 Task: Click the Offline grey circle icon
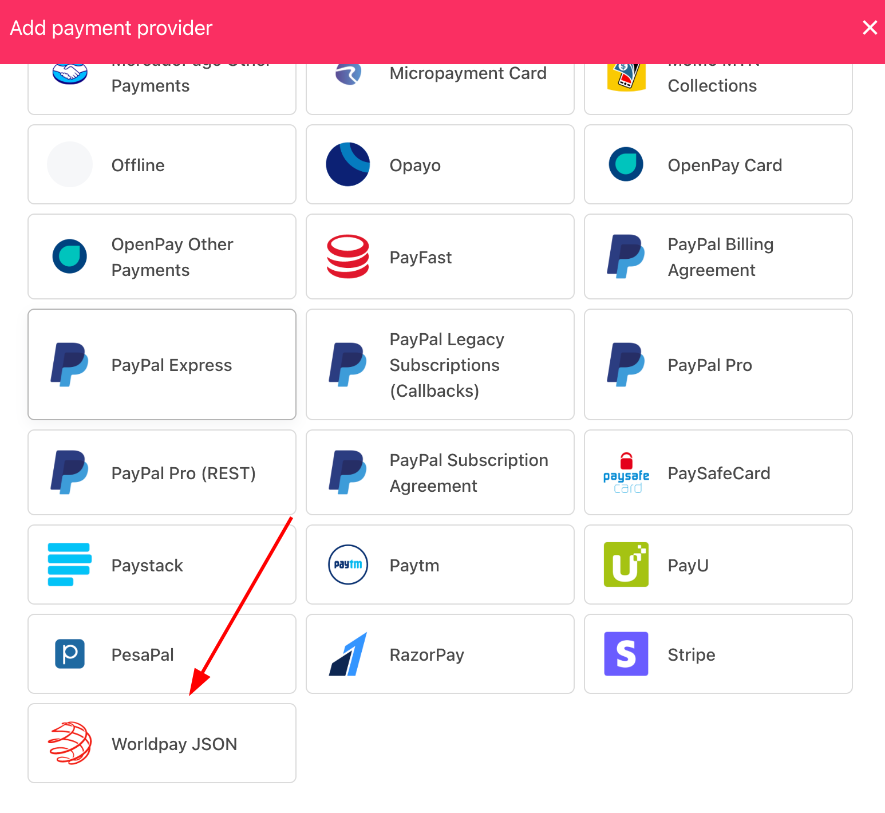(70, 164)
